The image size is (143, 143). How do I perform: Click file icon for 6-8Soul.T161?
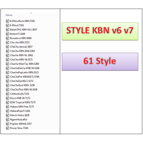click(x=7, y=25)
